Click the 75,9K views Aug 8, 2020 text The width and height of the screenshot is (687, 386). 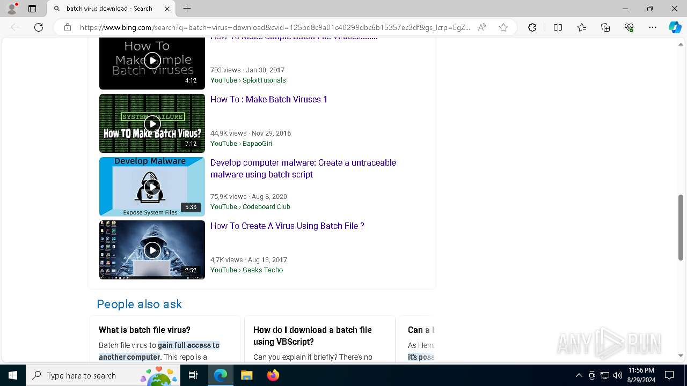249,196
